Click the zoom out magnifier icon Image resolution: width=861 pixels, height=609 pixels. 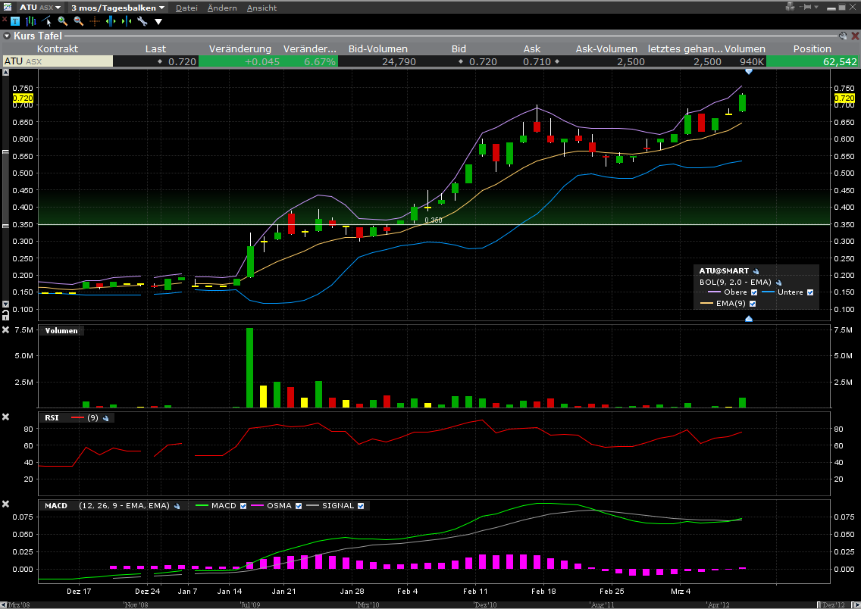(x=78, y=21)
